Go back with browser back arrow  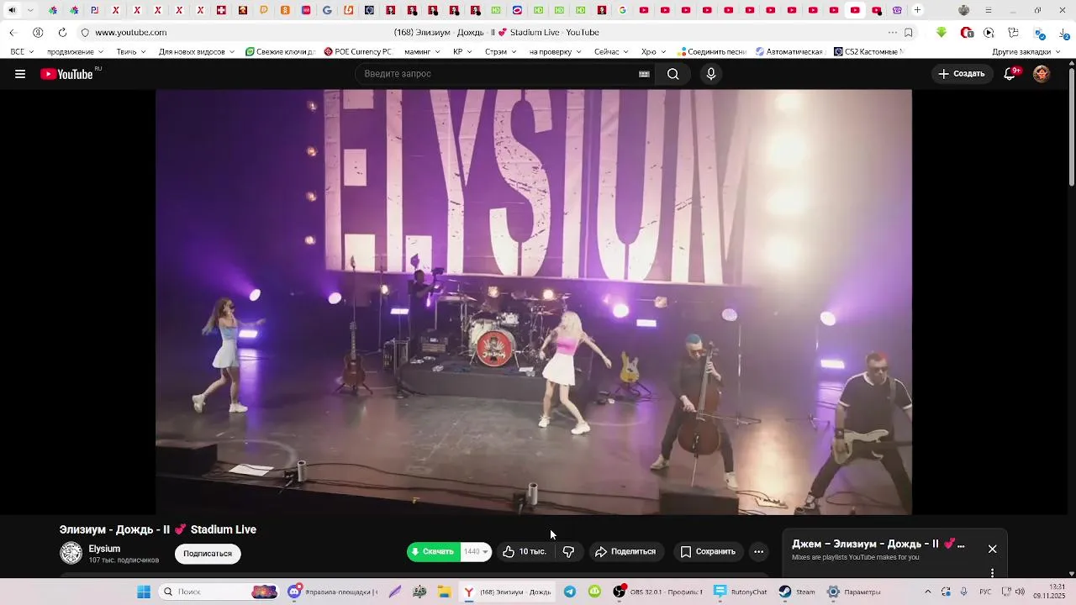point(12,32)
